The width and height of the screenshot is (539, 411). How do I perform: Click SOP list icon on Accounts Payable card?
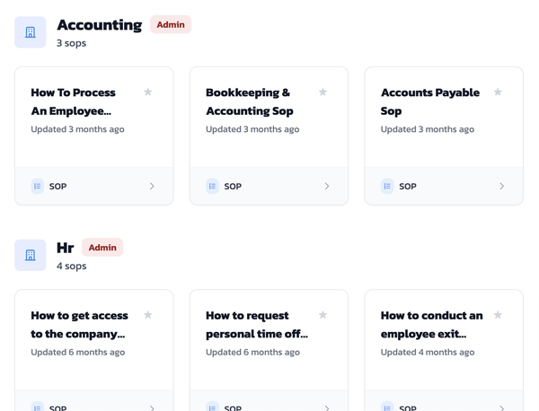pos(387,187)
